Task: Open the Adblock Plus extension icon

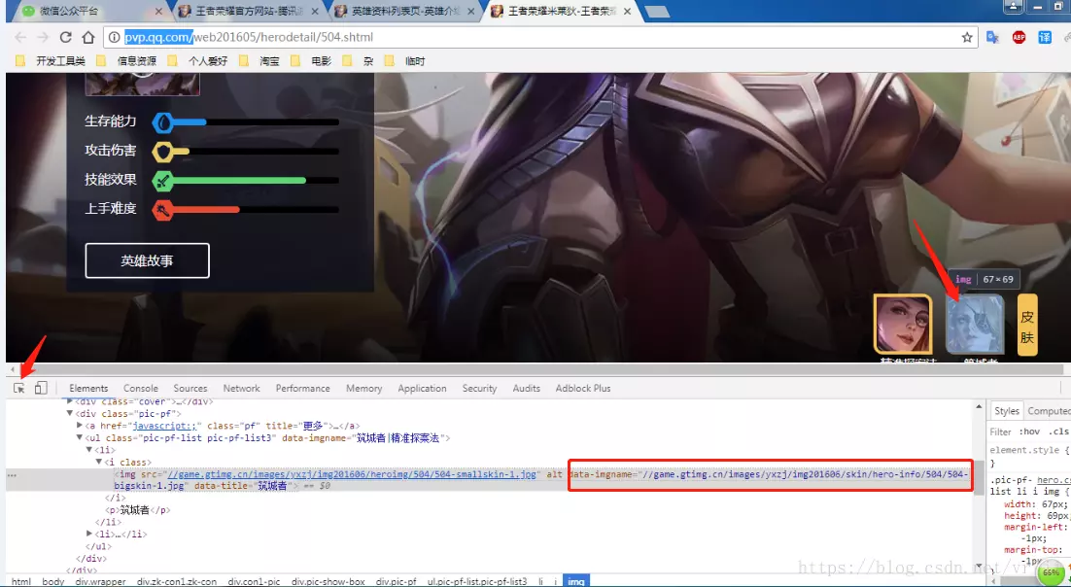Action: pyautogui.click(x=1019, y=37)
